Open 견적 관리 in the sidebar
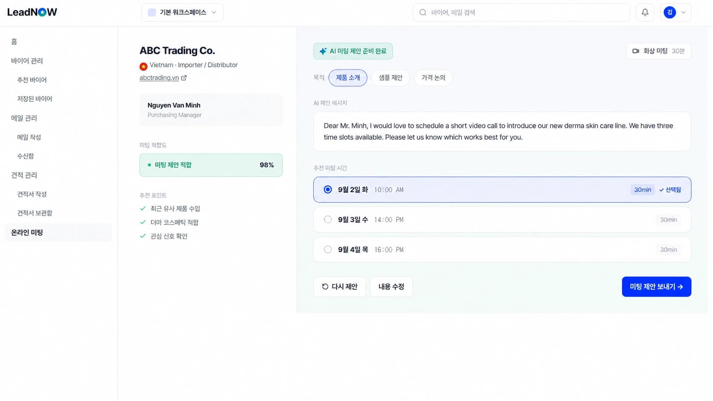Image resolution: width=713 pixels, height=401 pixels. click(24, 175)
